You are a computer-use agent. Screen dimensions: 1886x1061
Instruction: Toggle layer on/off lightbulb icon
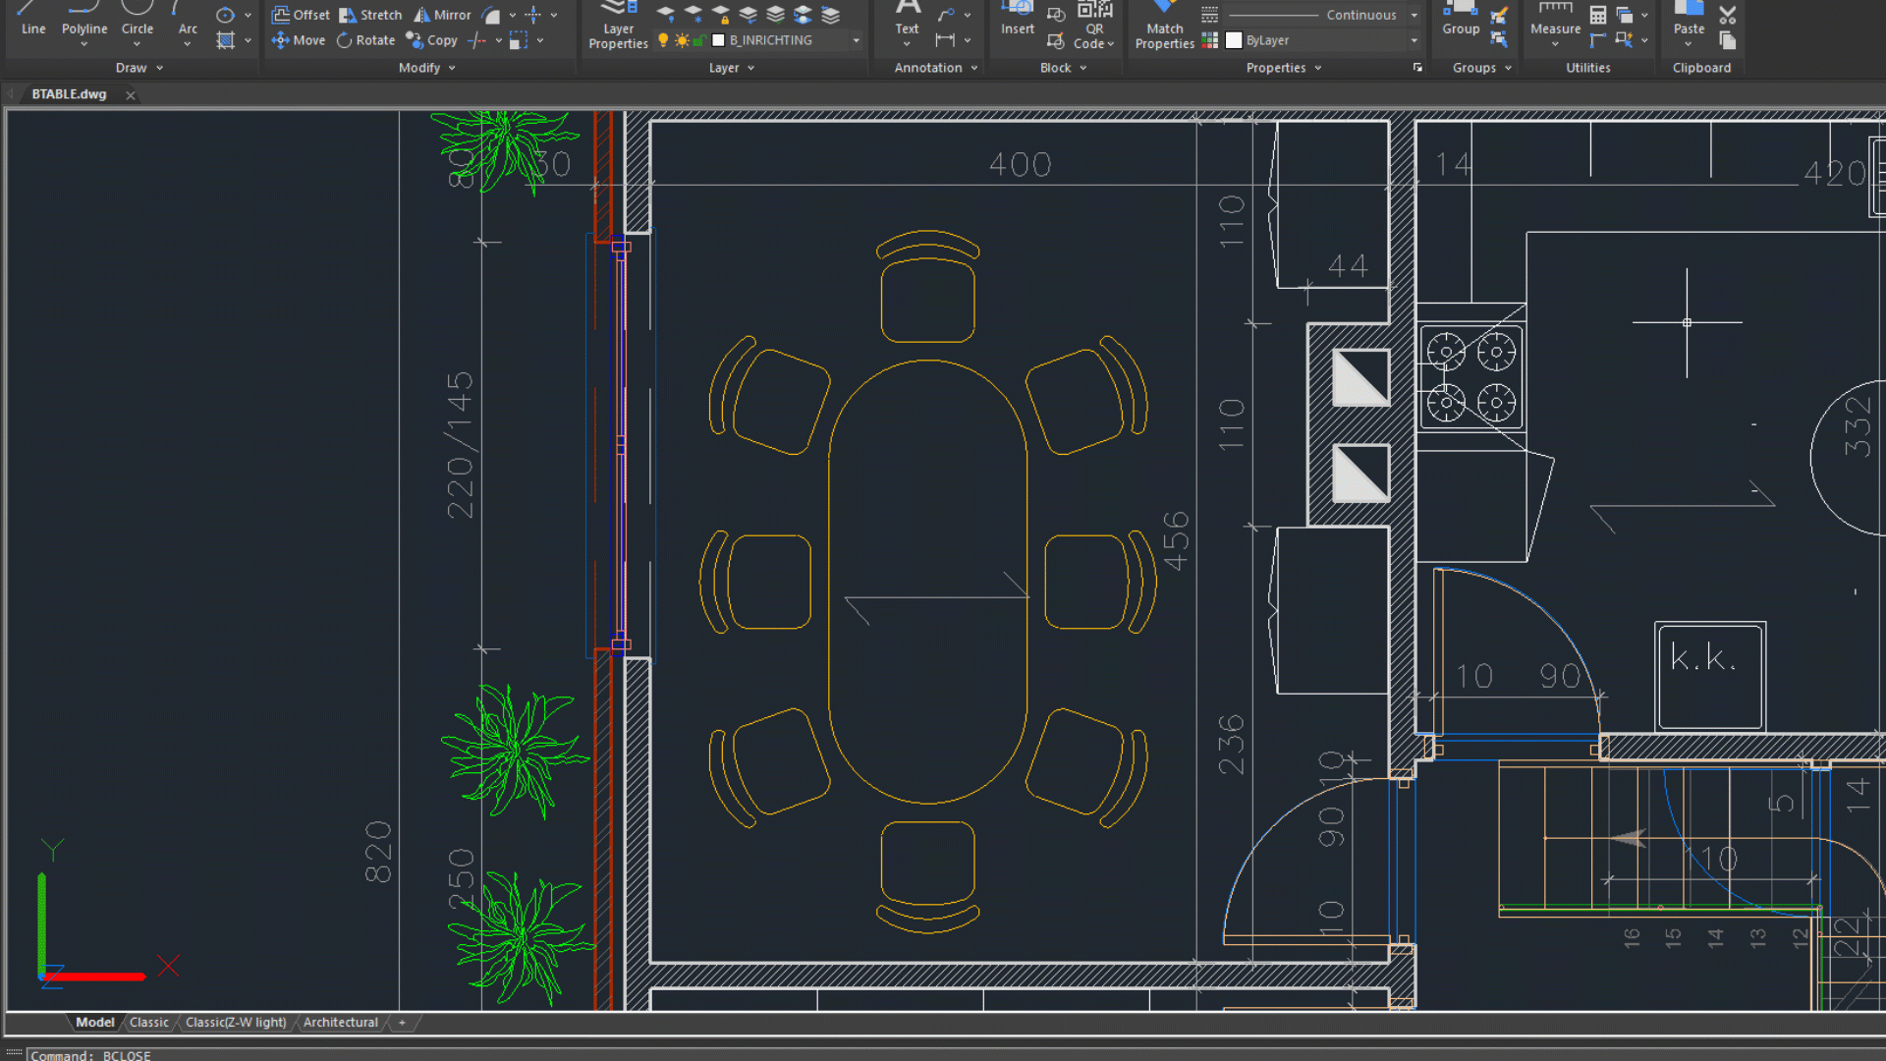663,40
